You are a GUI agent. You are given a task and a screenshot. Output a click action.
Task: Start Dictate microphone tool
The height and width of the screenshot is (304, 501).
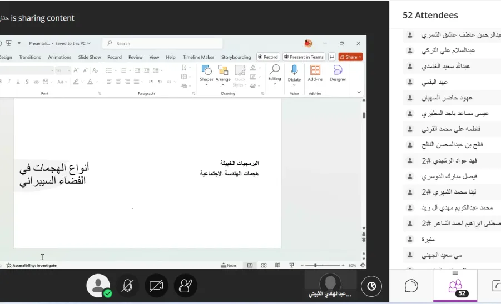tap(294, 75)
